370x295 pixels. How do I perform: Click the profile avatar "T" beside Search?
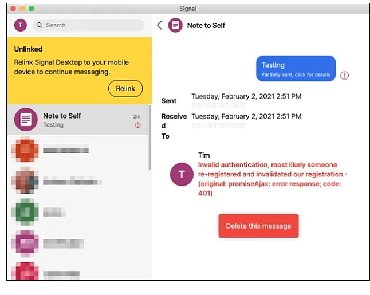[21, 25]
